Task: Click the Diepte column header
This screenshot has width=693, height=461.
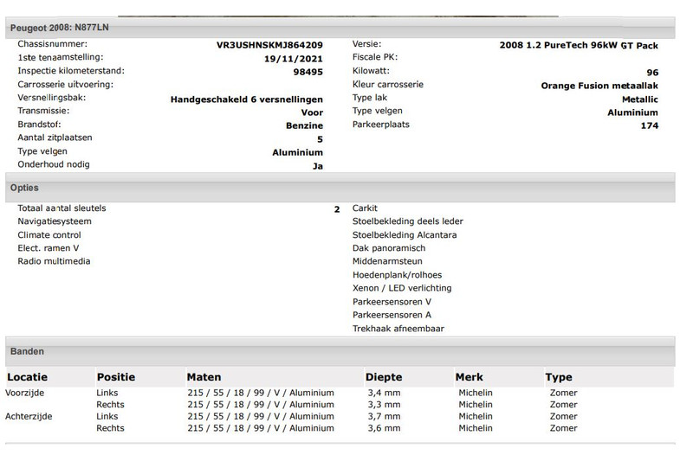Action: pos(384,377)
